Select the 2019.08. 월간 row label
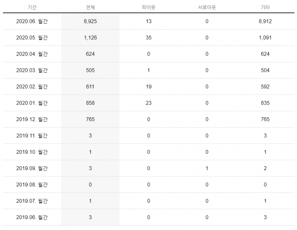The image size is (297, 230). coord(32,184)
